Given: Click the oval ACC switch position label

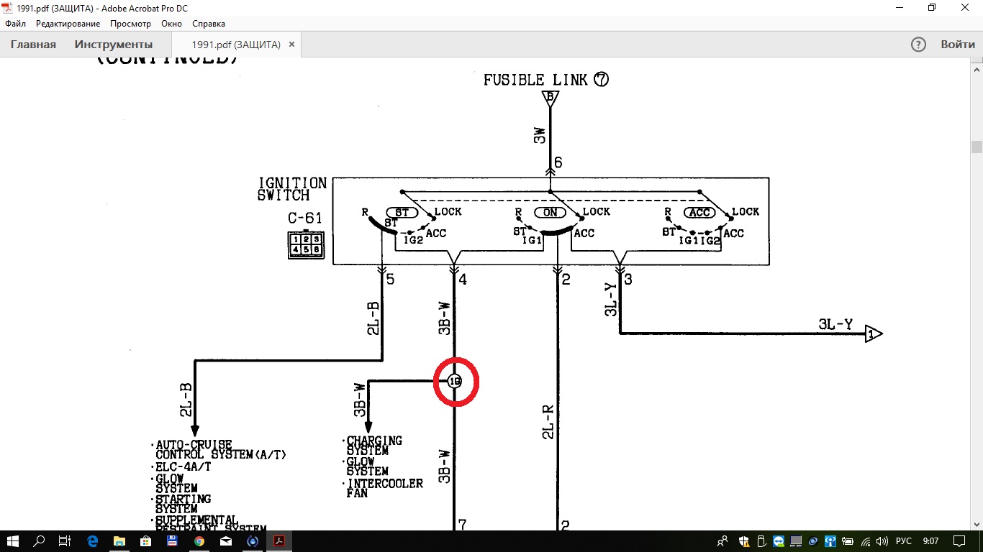Looking at the screenshot, I should click(699, 213).
